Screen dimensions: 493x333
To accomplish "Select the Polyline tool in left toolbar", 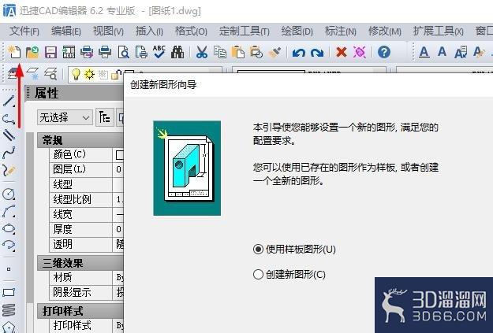I will point(9,119).
